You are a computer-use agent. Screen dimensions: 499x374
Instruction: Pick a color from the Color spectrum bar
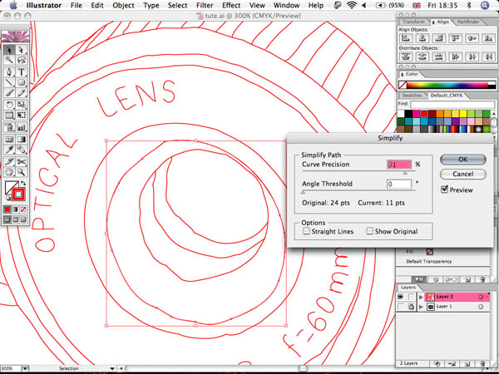[447, 86]
